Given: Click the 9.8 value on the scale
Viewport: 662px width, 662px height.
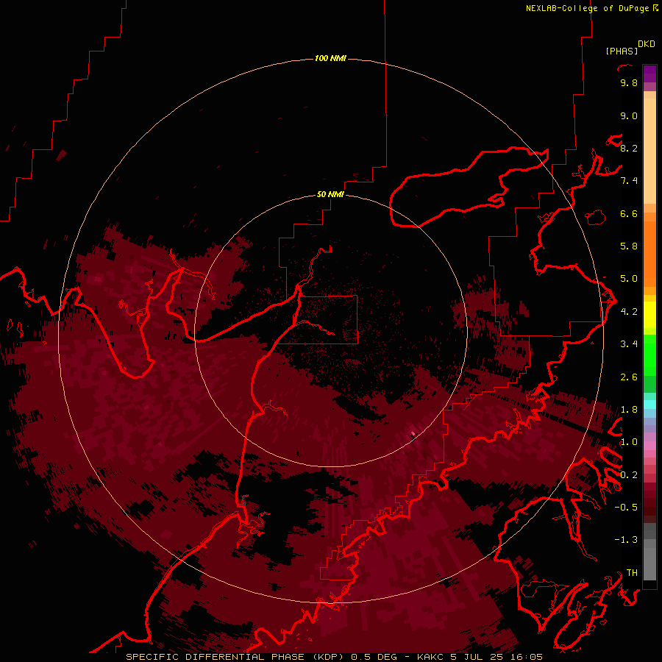Looking at the screenshot, I should coord(629,82).
